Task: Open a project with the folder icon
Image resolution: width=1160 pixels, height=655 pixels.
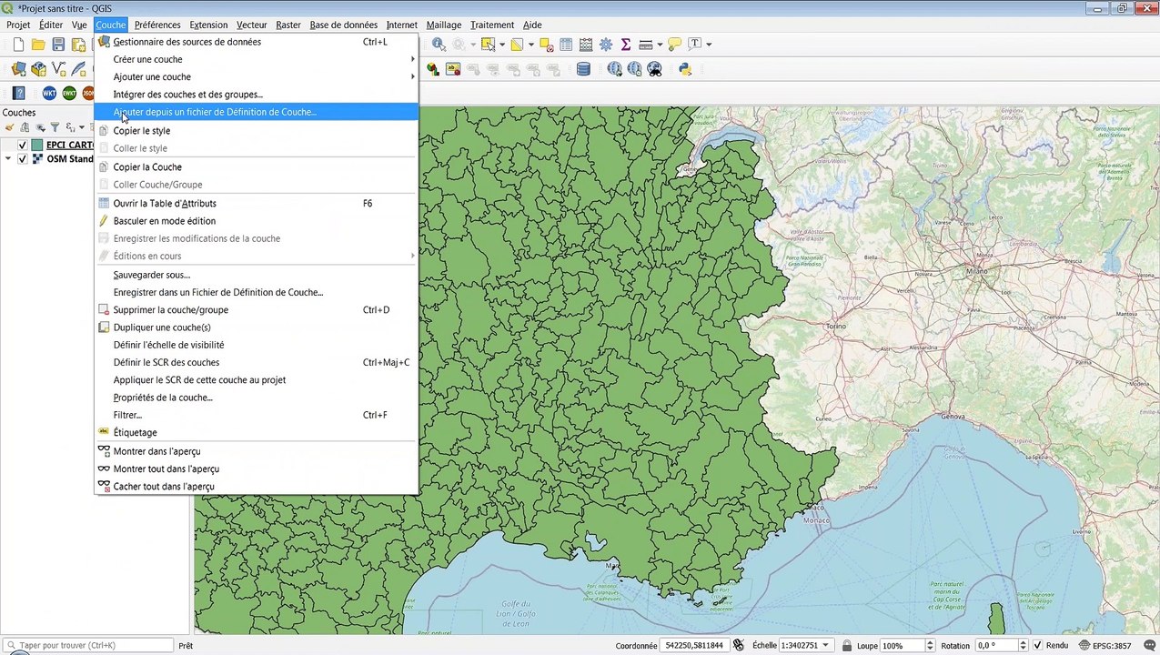Action: [x=38, y=45]
